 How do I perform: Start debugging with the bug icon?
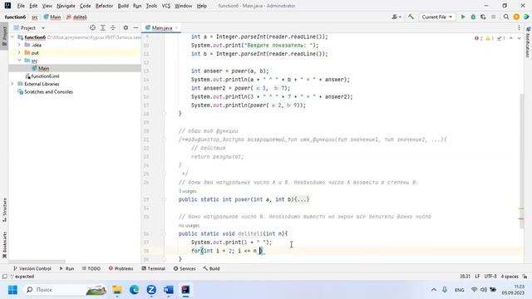[473, 17]
